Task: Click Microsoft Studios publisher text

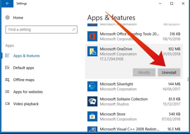Action: 114,104
